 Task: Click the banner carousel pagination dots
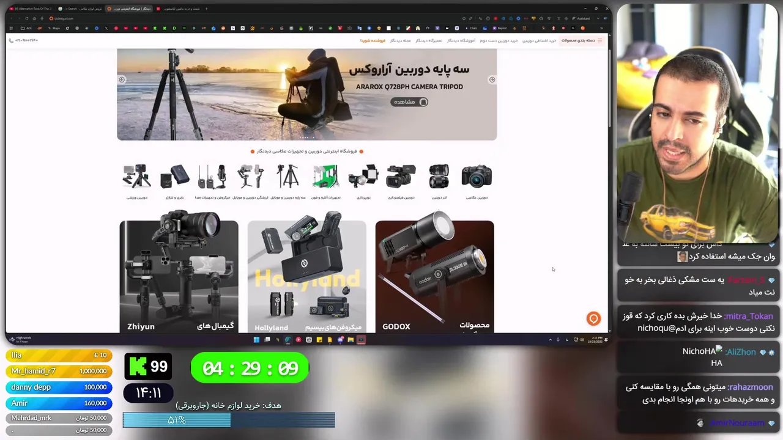coord(306,137)
